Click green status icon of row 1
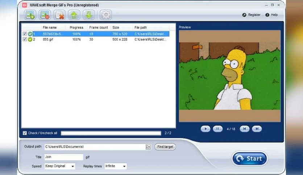This screenshot has height=175, width=303. (x=30, y=34)
